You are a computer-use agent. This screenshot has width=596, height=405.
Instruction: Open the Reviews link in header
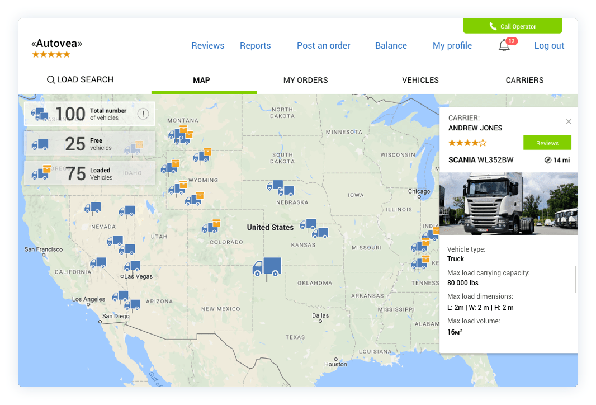[x=208, y=46]
